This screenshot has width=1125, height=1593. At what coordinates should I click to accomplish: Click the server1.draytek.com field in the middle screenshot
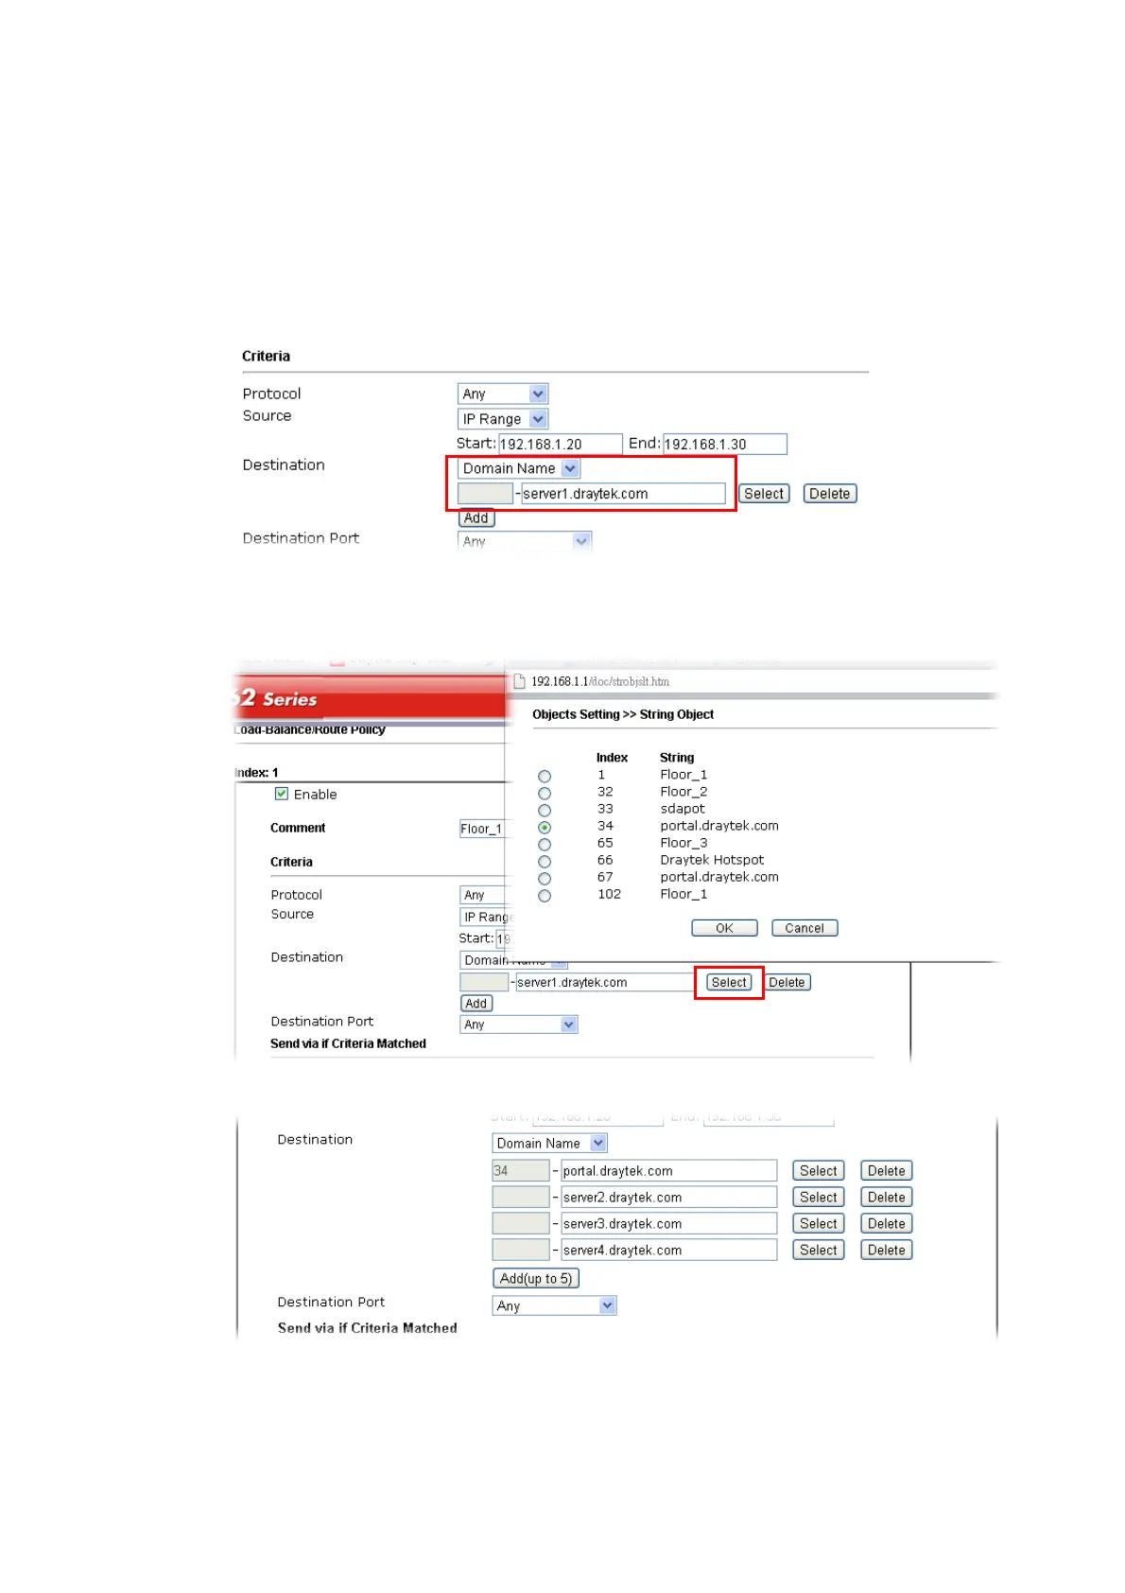tap(606, 983)
